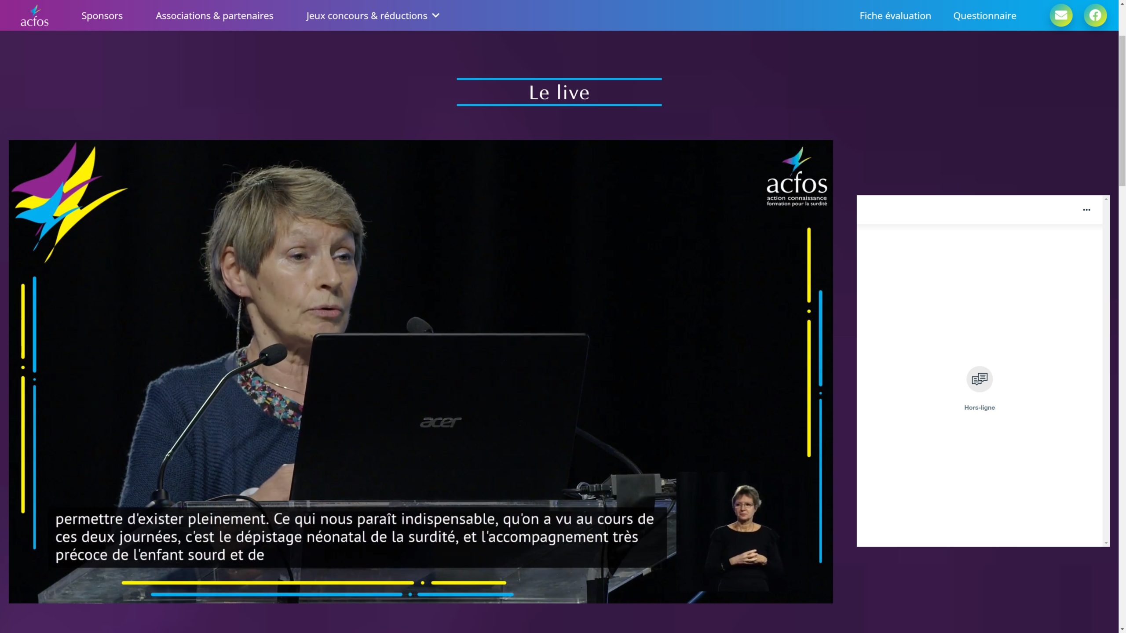
Task: Click the page scrollbar down arrow
Action: 1122,629
